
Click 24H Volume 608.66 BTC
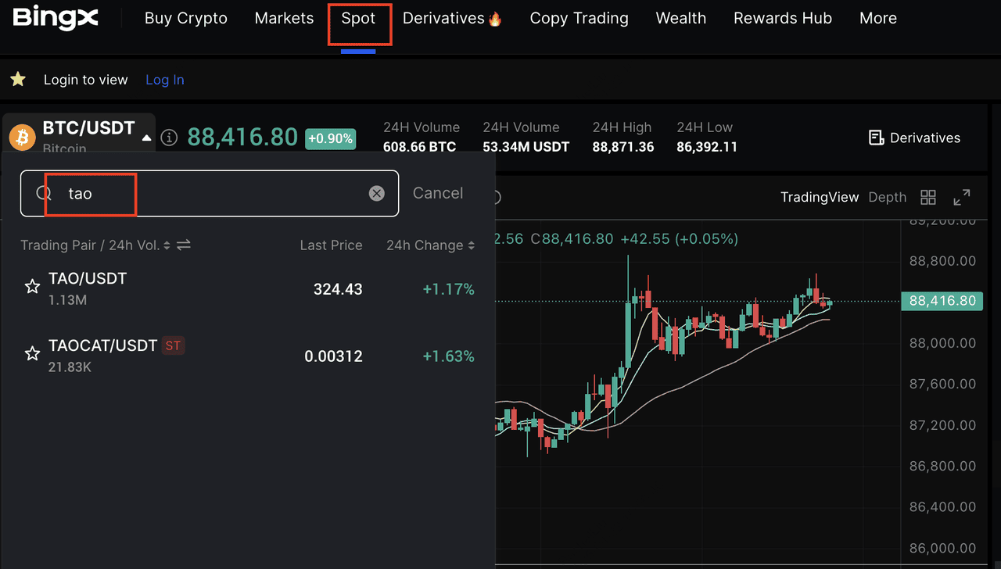[x=419, y=147]
